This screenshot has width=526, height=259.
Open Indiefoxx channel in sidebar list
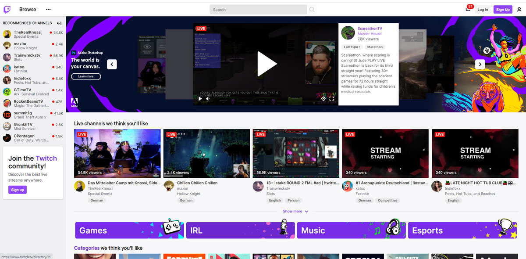coord(33,80)
